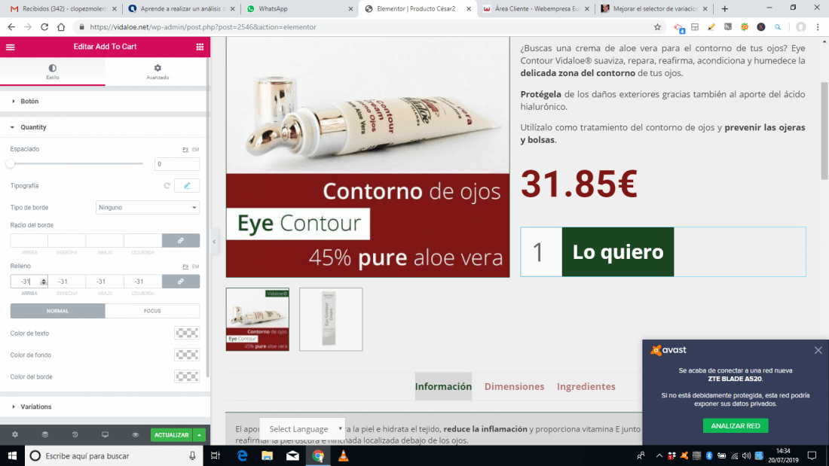Select EM unit for Espaciado
829x466 pixels.
tap(196, 150)
